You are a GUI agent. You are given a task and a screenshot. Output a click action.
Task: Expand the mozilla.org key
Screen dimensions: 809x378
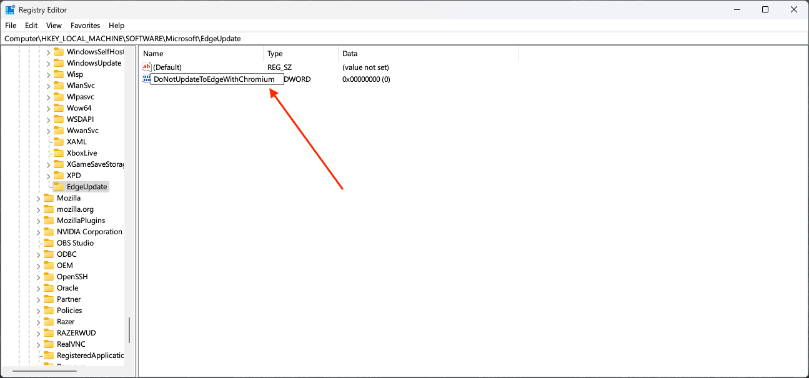39,209
